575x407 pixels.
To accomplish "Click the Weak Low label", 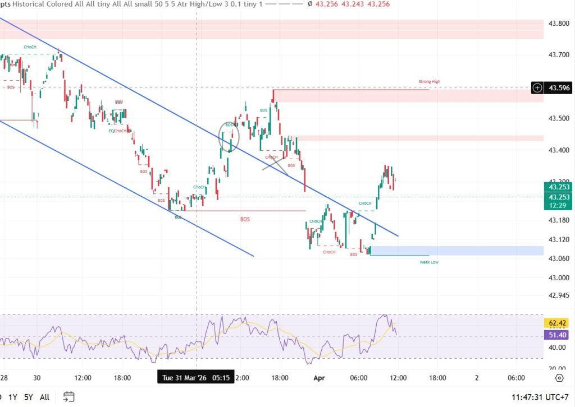I will click(429, 262).
